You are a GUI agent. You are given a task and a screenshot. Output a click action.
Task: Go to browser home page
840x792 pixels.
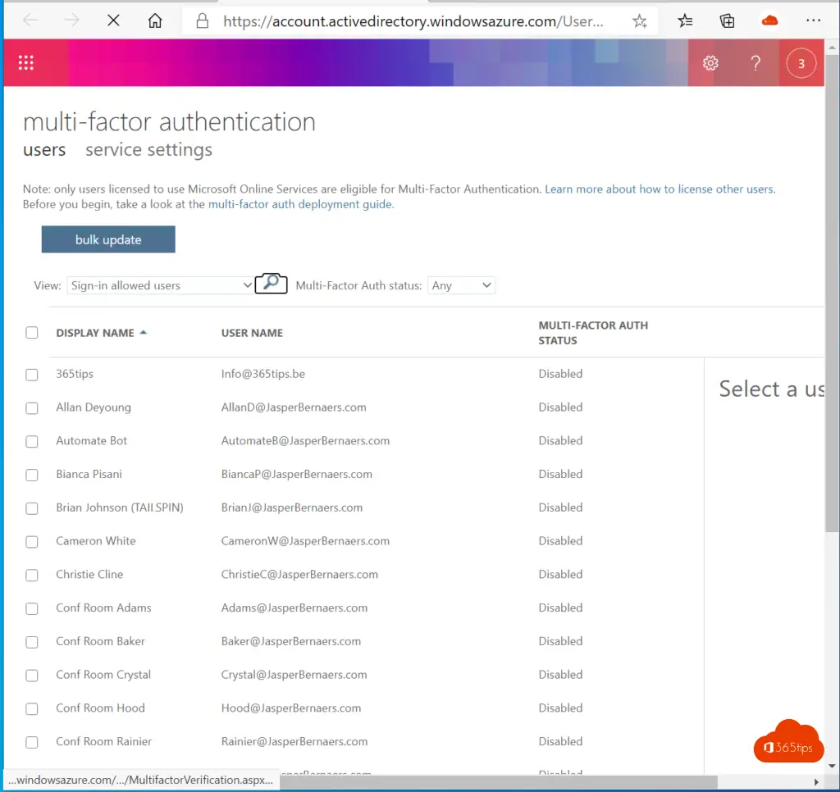(155, 21)
